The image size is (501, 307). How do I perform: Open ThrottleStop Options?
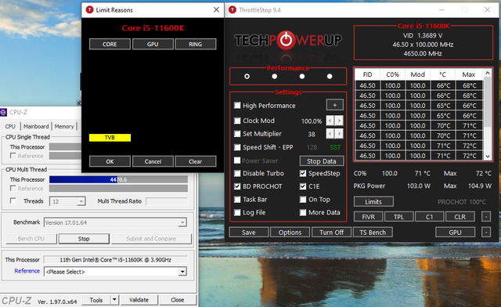[290, 232]
